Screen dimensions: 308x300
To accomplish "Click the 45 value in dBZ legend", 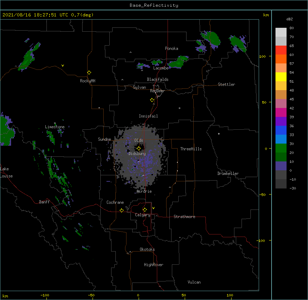I will pos(292,99).
